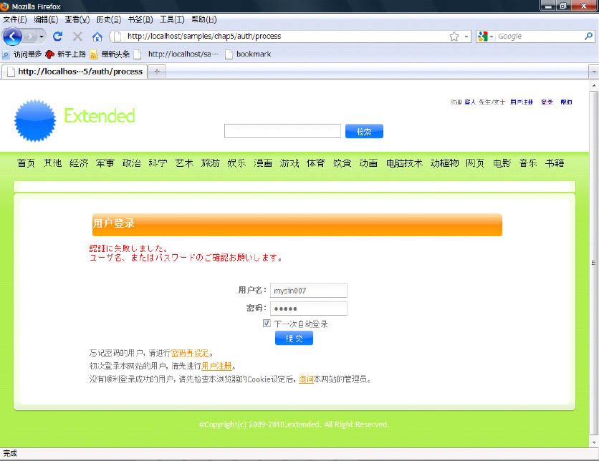Go to the 体育 category
The image size is (599, 461).
point(316,163)
